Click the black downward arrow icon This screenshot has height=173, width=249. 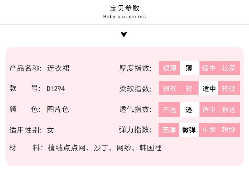point(124,34)
